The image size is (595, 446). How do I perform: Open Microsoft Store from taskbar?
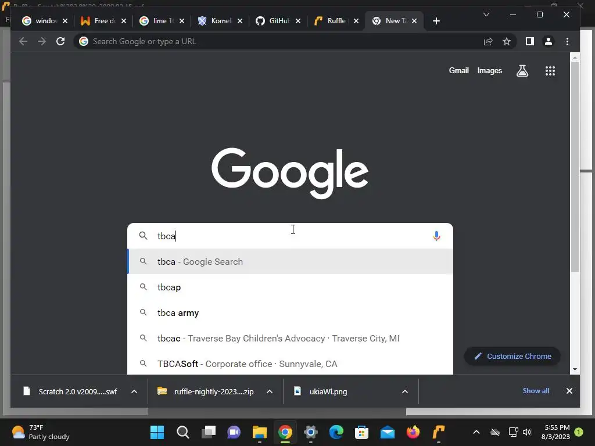click(x=361, y=432)
